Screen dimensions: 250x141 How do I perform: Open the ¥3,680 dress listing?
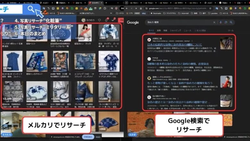[109, 92]
